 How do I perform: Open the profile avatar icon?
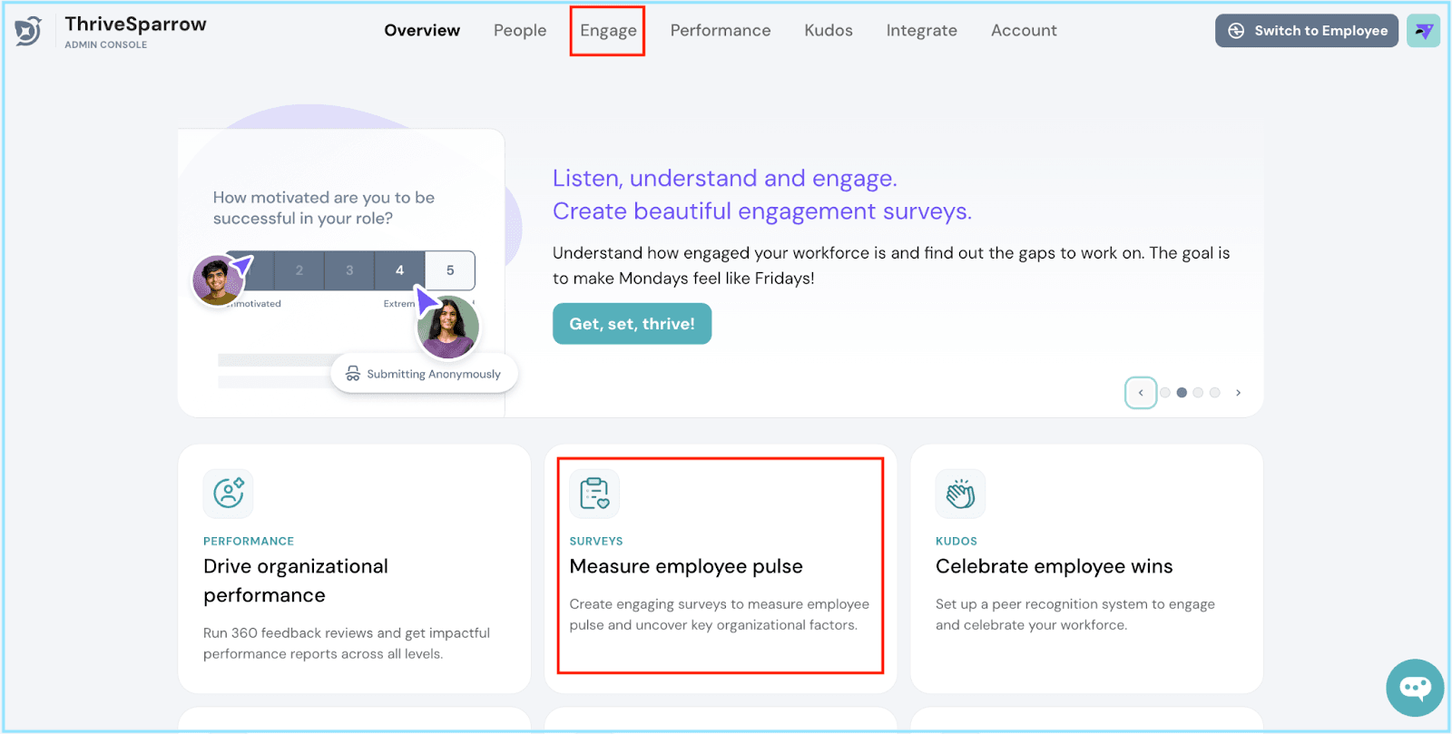tap(1423, 31)
